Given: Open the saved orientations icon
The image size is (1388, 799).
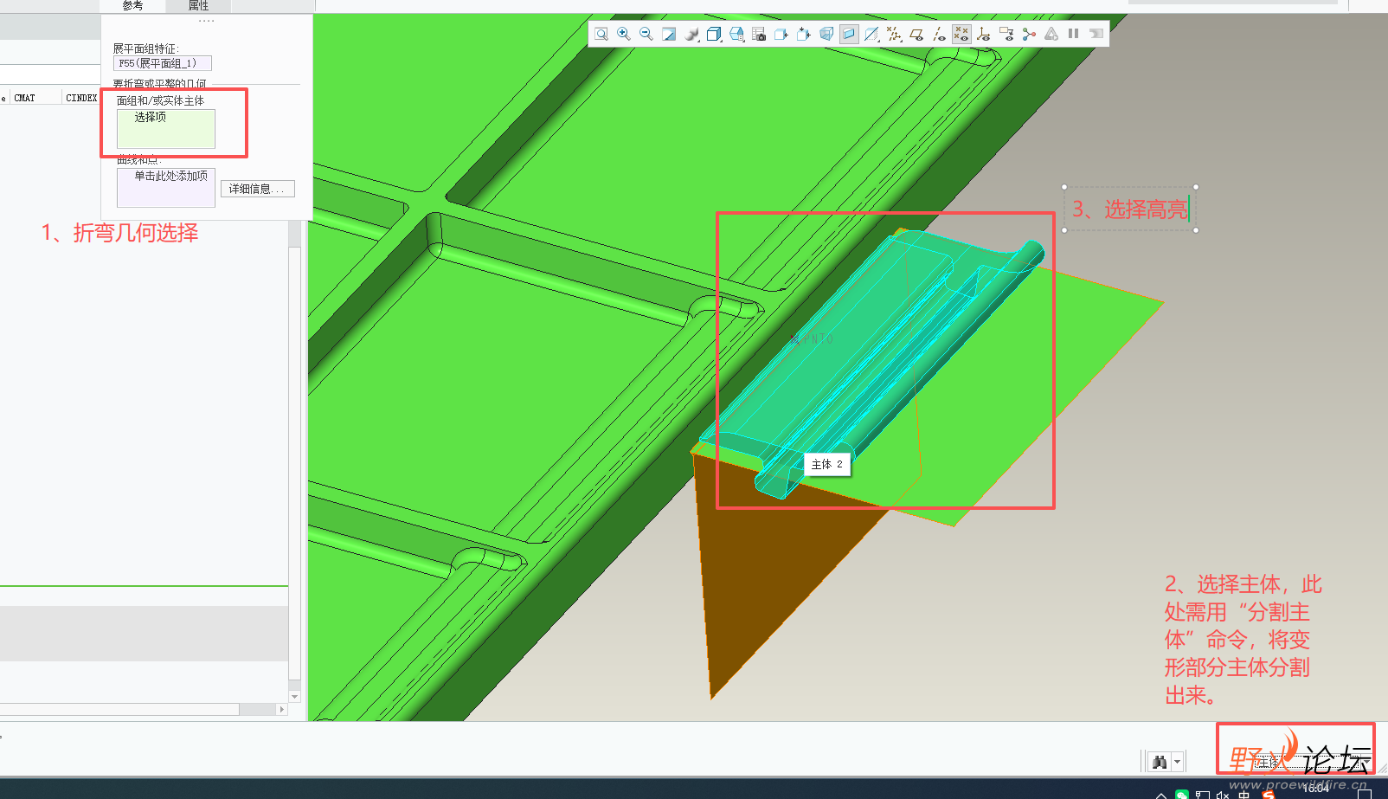Looking at the screenshot, I should (x=736, y=34).
